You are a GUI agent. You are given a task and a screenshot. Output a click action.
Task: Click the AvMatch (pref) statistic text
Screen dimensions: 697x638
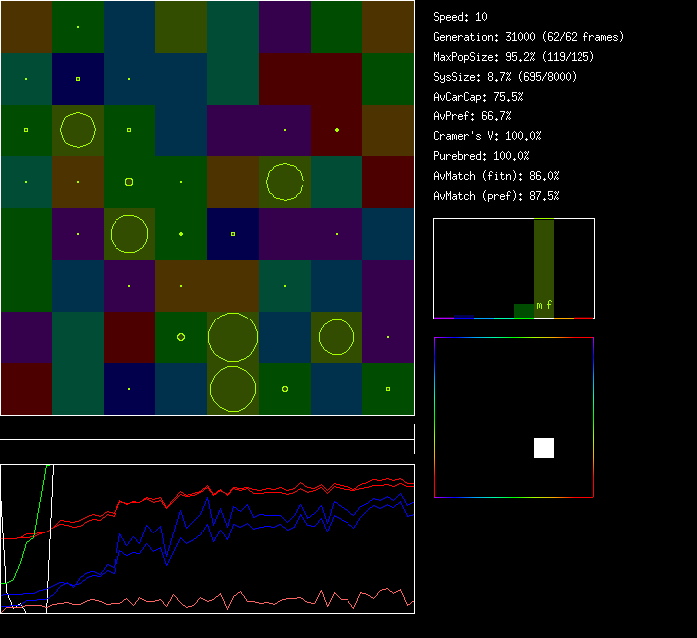[x=496, y=196]
